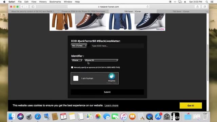Click the eject menu bar icon
The image size is (217, 122).
pyautogui.click(x=185, y=2)
